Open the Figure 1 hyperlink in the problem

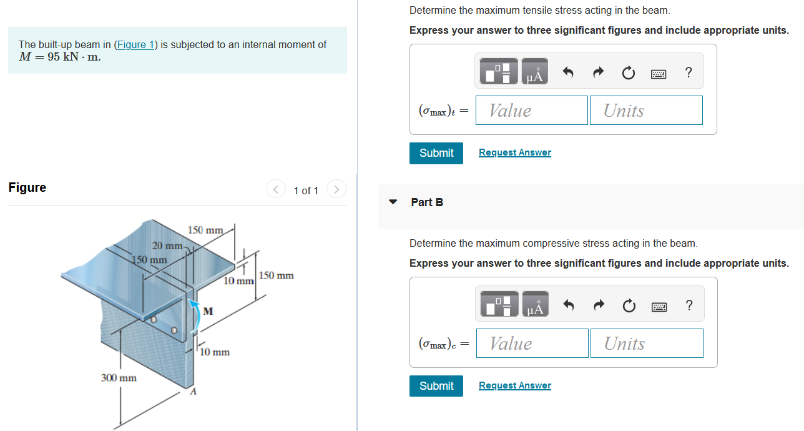135,44
